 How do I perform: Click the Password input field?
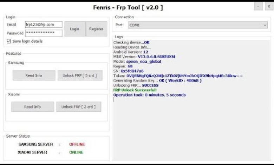(x=44, y=33)
